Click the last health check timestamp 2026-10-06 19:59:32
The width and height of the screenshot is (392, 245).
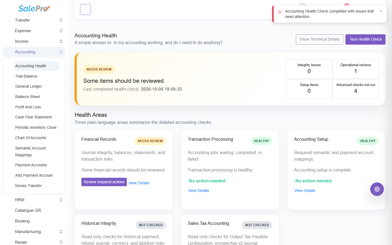coord(161,89)
